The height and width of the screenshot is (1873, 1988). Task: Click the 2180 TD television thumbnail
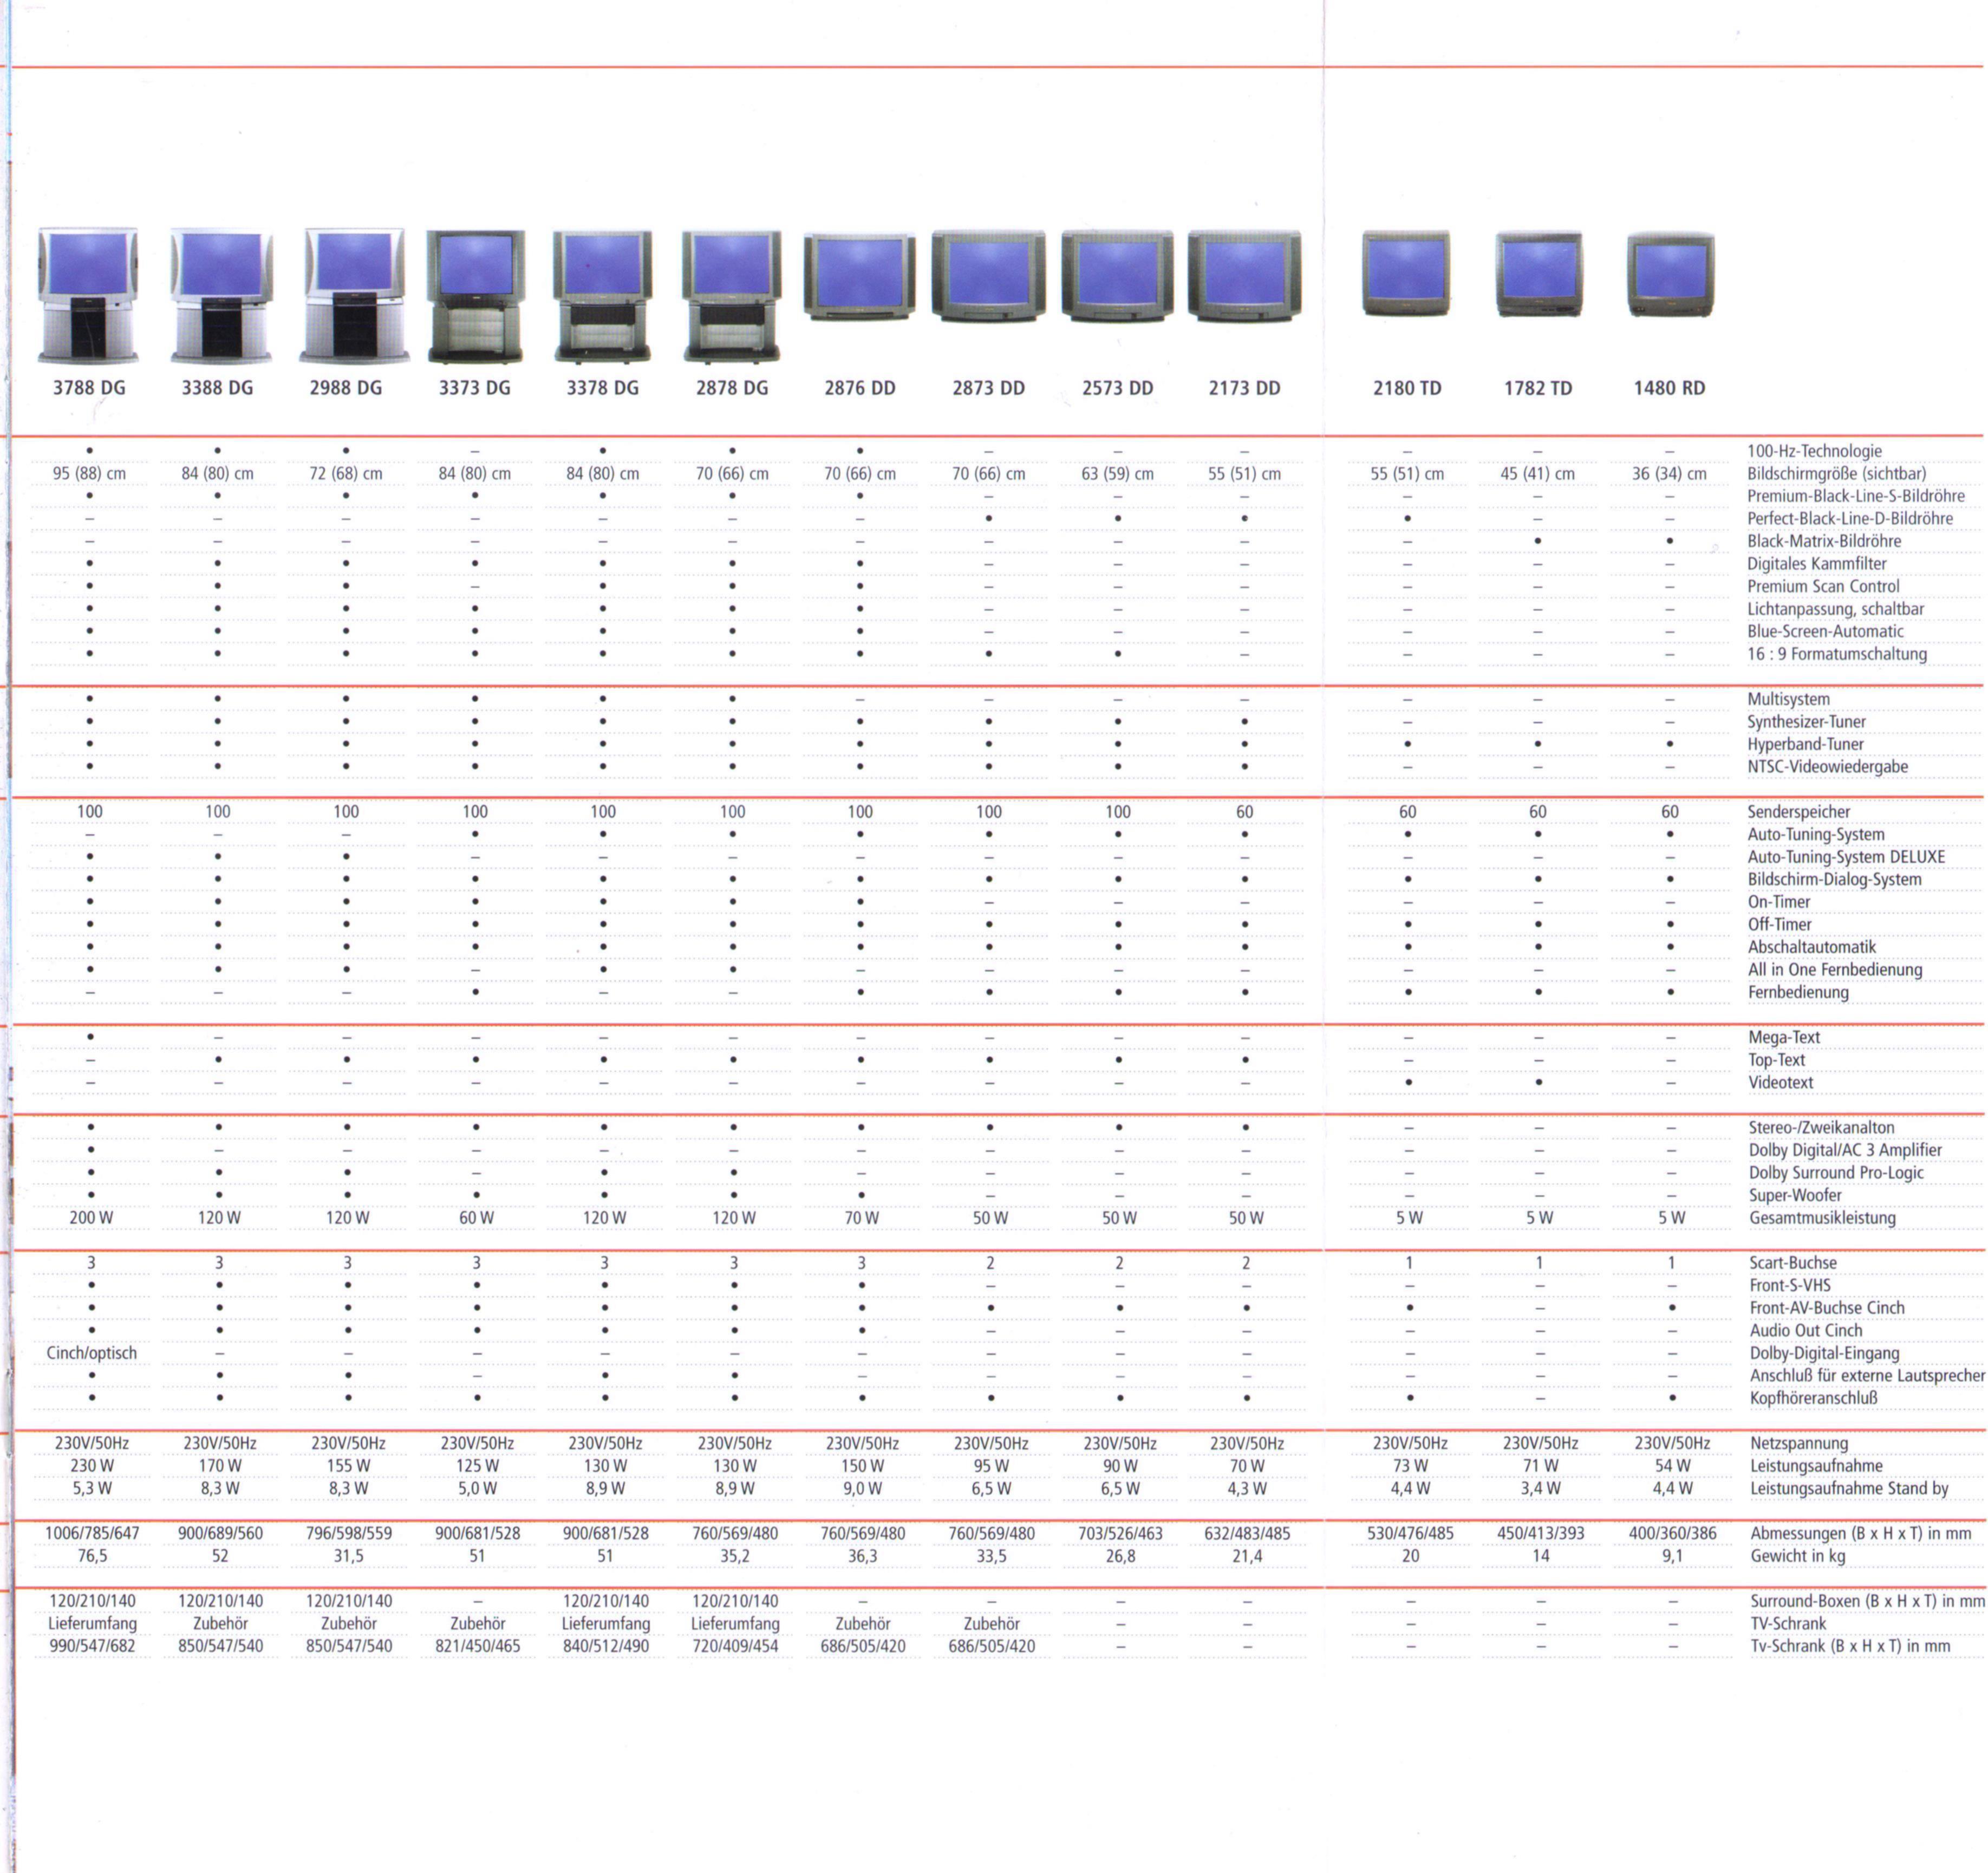click(x=1406, y=274)
